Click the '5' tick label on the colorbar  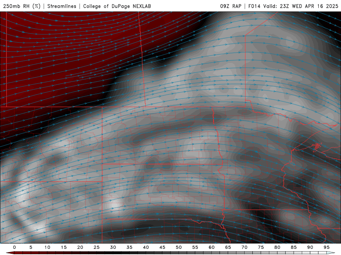pyautogui.click(x=31, y=247)
